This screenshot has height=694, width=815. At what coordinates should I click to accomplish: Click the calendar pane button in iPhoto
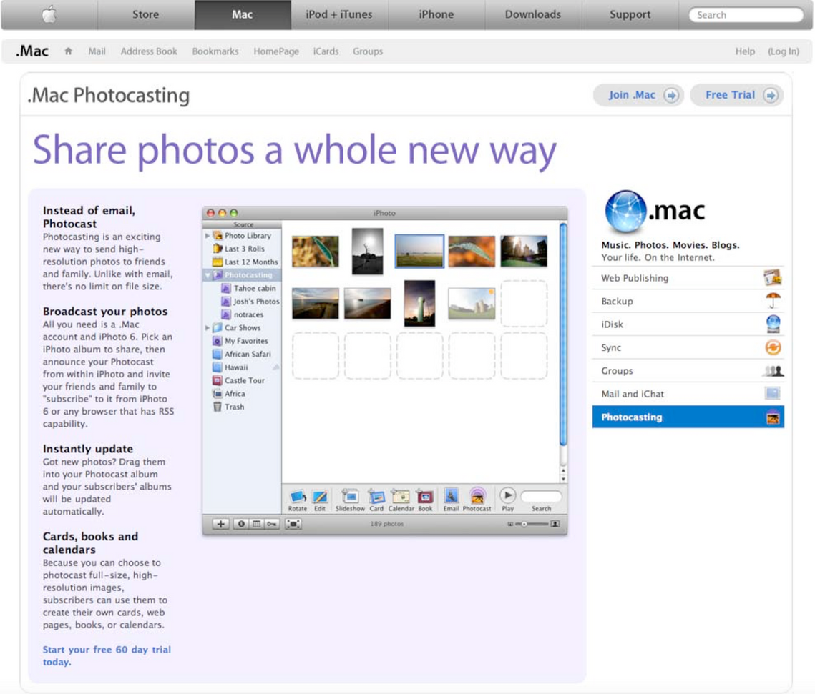[256, 524]
